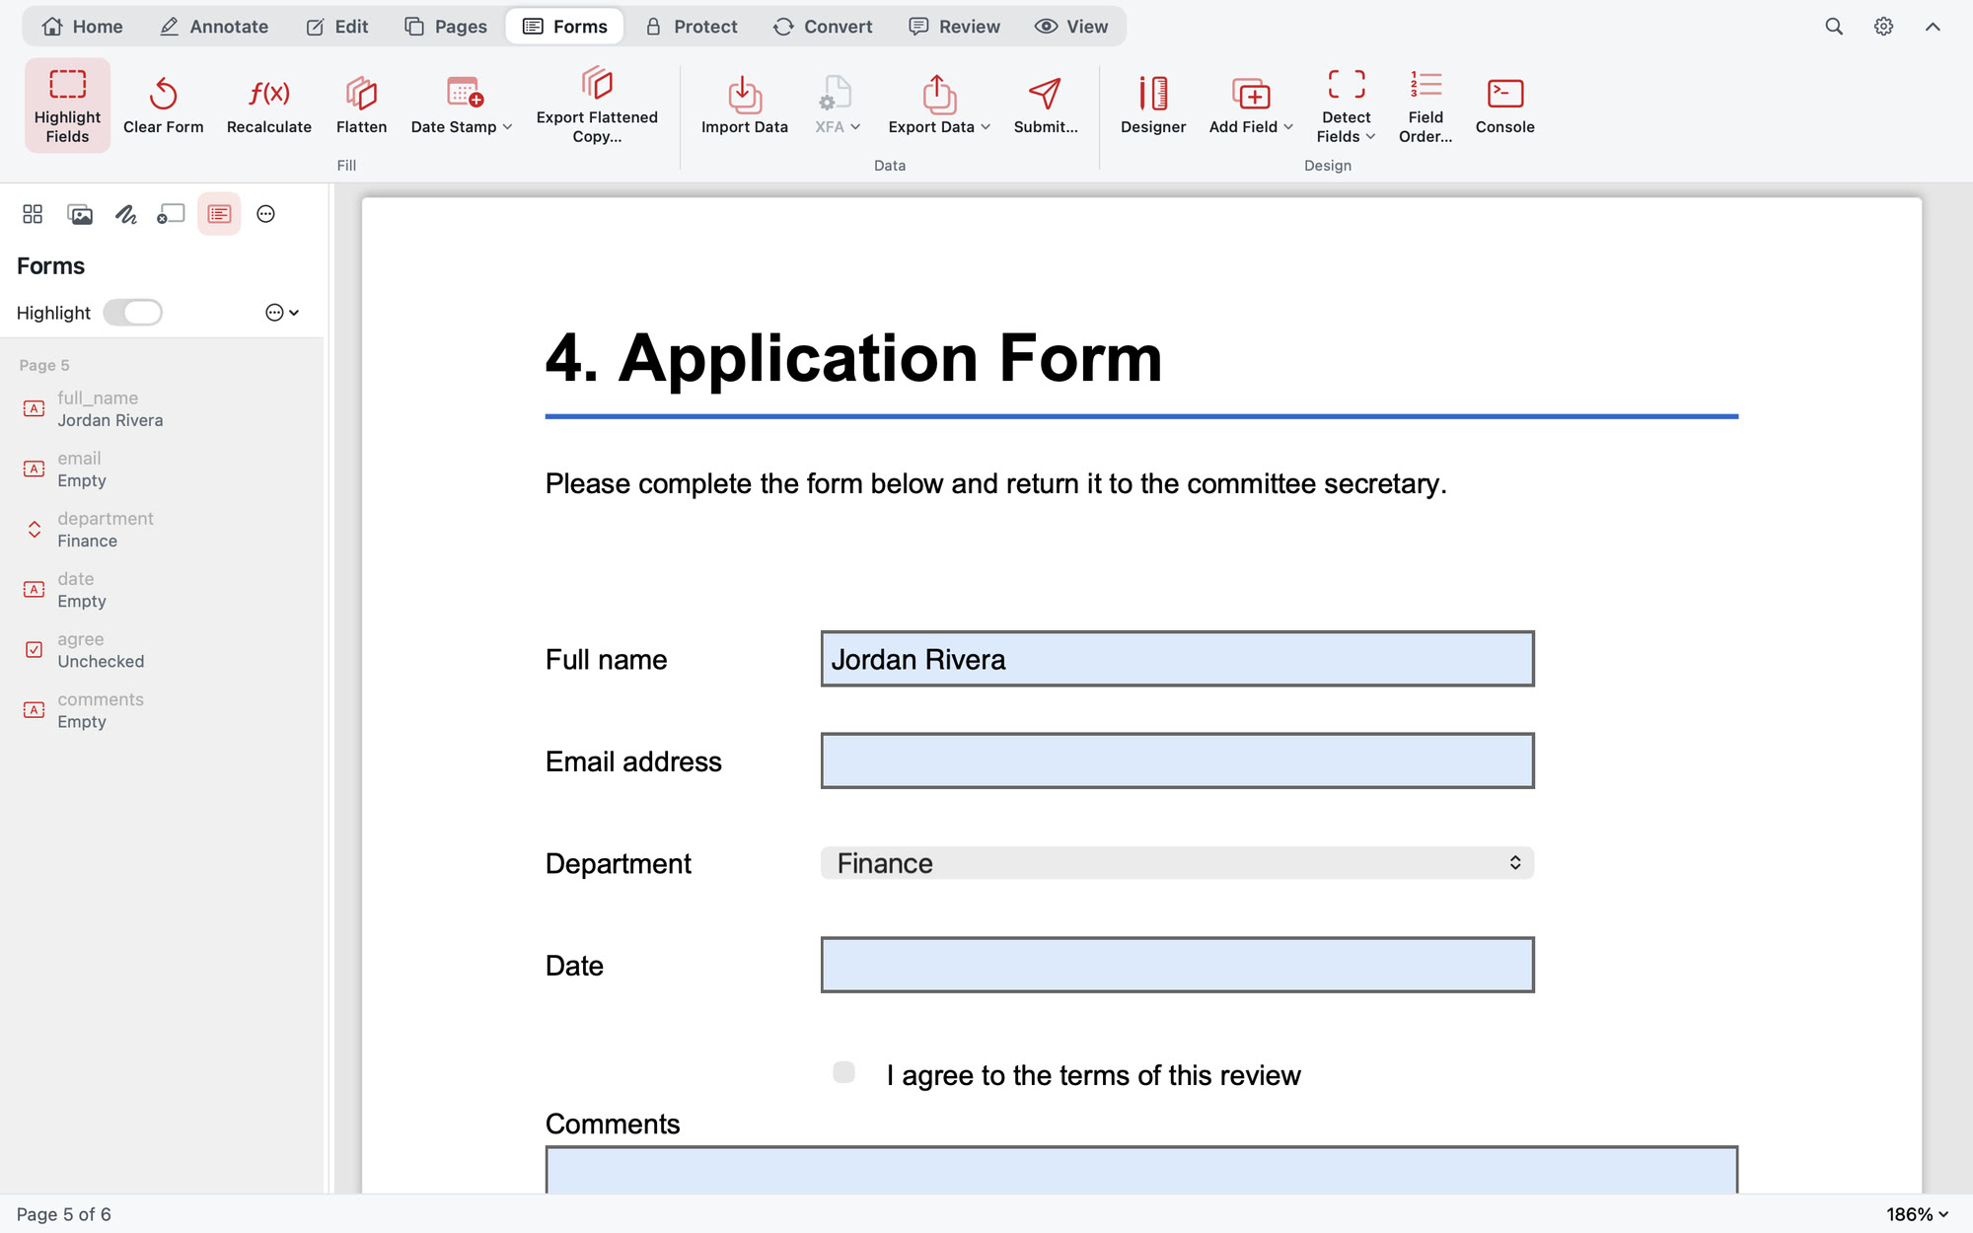This screenshot has width=1973, height=1233.
Task: Click Export Flattened Copy
Action: (x=597, y=105)
